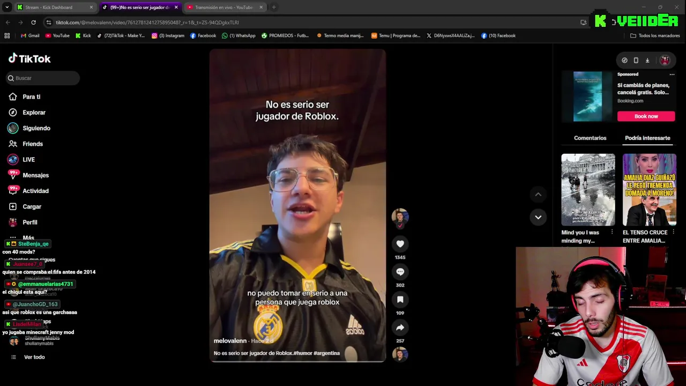Open the rainy plaza video thumbnail
Screen dimensions: 686x386
(588, 190)
